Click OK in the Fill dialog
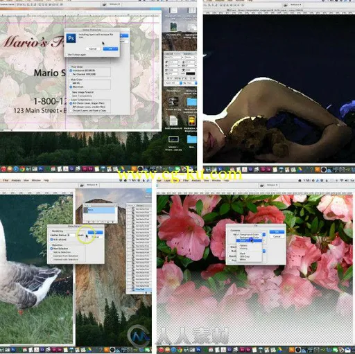The height and width of the screenshot is (354, 355). pyautogui.click(x=277, y=231)
